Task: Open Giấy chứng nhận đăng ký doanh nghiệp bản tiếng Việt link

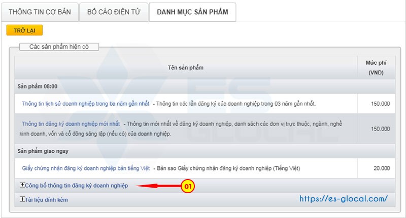Action: 86,168
